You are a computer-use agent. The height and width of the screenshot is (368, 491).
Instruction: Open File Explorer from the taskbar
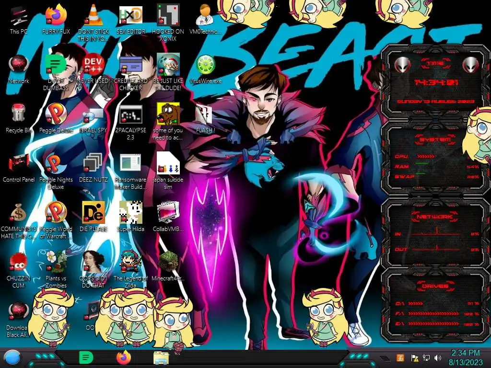tap(161, 358)
